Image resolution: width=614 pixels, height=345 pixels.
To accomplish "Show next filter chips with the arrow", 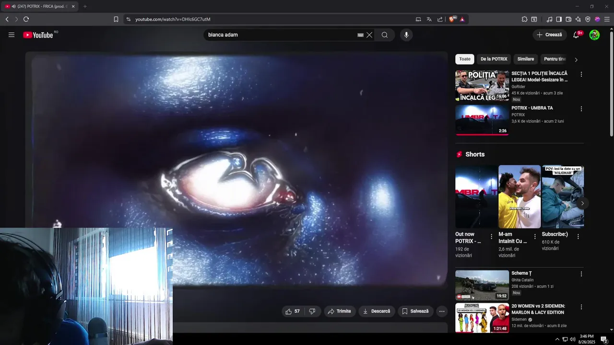I will tap(576, 60).
